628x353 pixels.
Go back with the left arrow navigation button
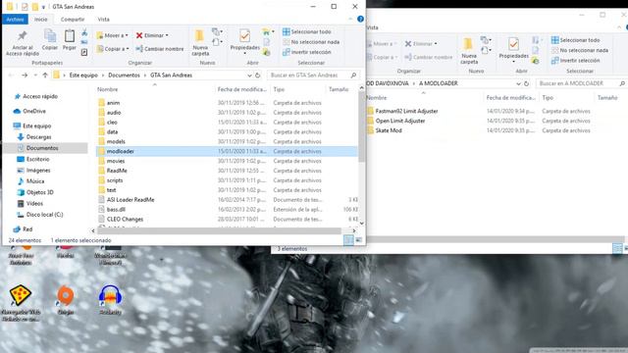tap(11, 76)
